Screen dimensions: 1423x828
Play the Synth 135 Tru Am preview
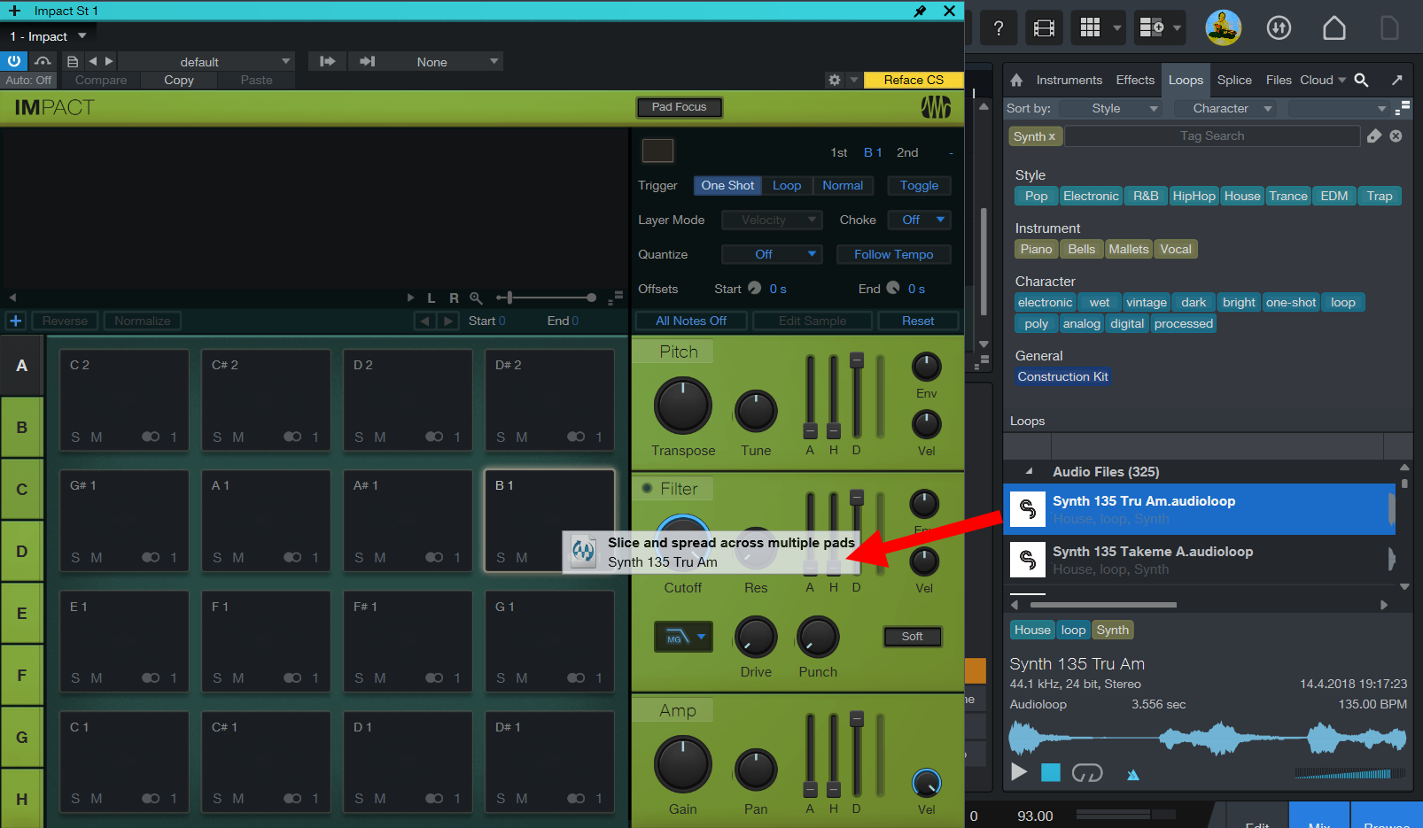click(x=1019, y=772)
